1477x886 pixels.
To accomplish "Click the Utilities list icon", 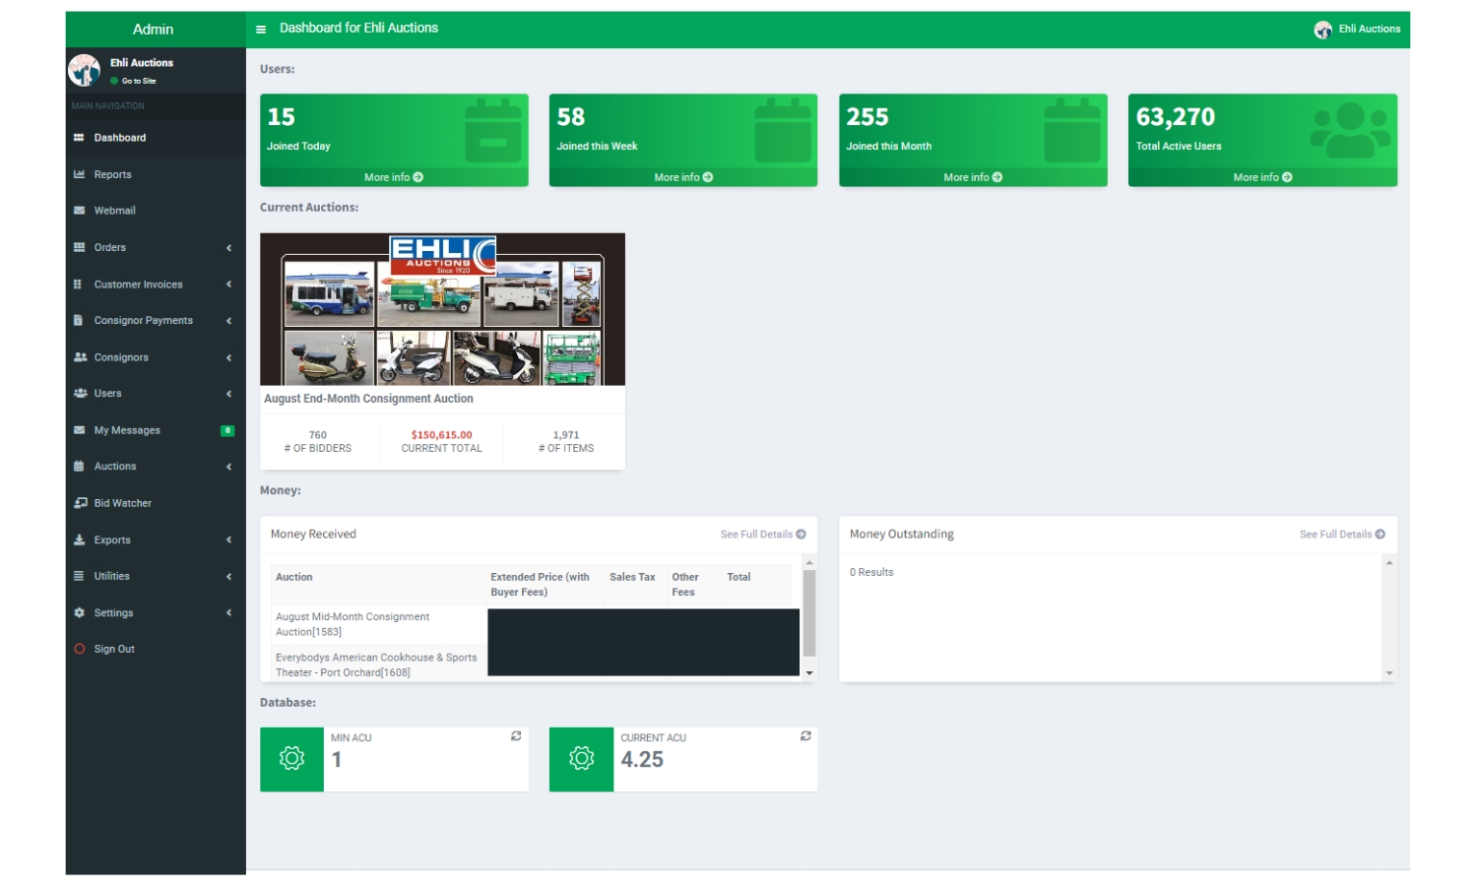I will click(79, 576).
